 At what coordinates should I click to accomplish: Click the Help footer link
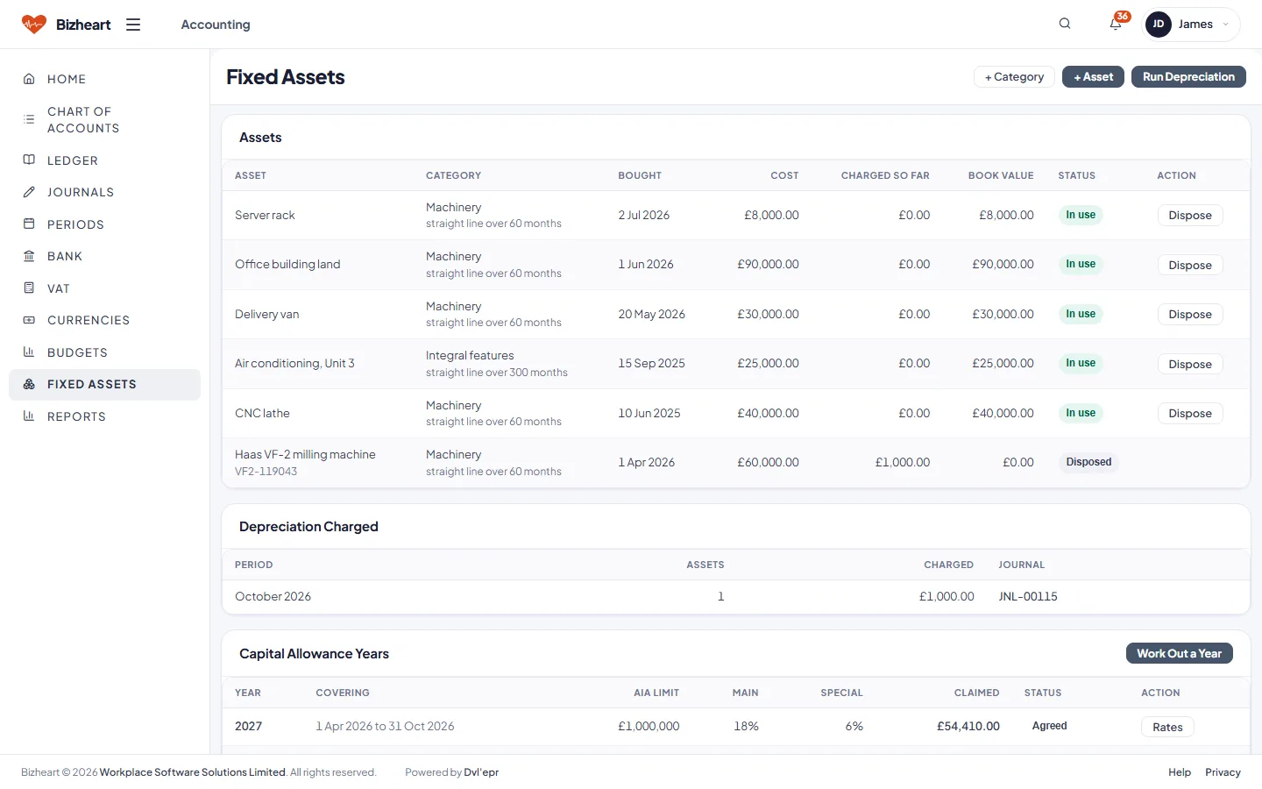pos(1180,772)
